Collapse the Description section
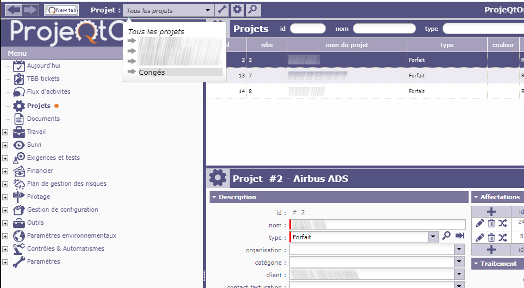This screenshot has height=288, width=524. [x=214, y=197]
